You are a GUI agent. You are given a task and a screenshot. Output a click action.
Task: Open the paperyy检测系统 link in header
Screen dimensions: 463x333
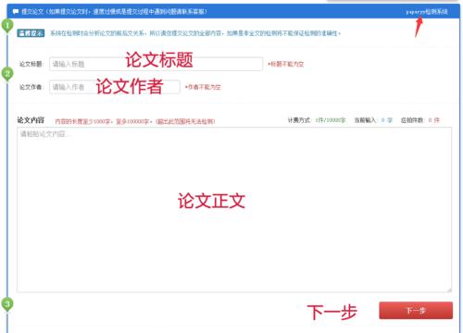point(427,12)
